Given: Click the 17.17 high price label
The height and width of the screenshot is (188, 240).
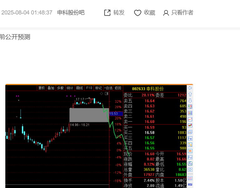Looking at the screenshot, I should pyautogui.click(x=80, y=99).
